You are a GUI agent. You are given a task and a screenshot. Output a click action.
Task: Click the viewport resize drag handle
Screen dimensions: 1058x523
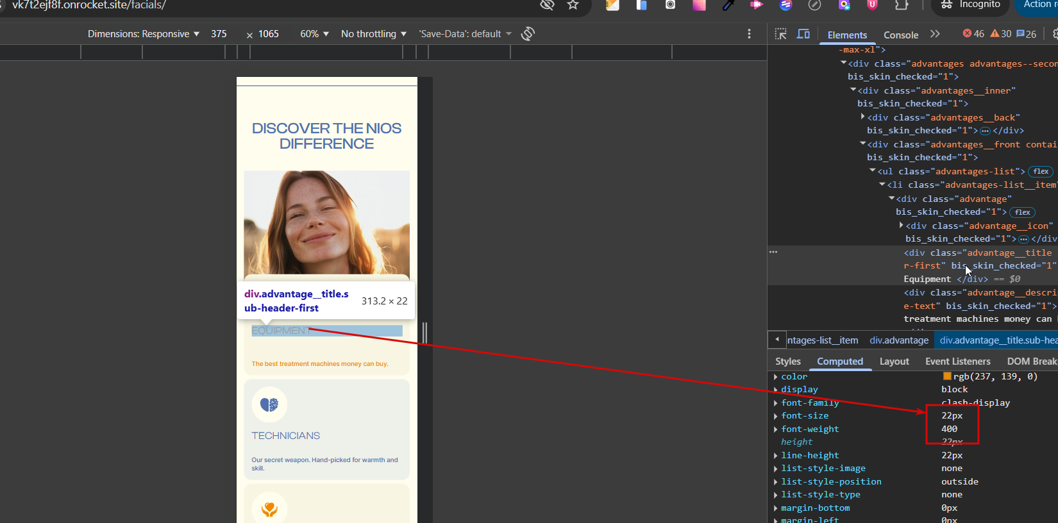tap(424, 333)
